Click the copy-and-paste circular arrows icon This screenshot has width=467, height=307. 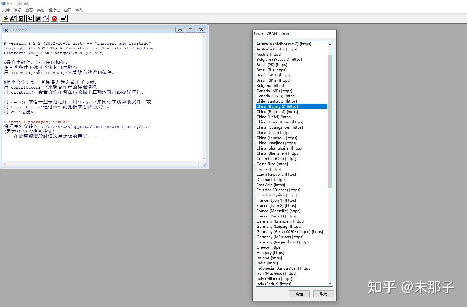click(45, 18)
